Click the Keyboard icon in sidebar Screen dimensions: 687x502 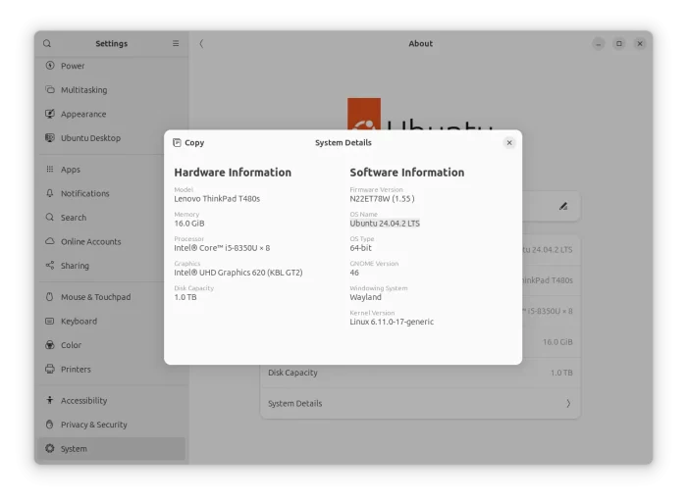click(x=50, y=321)
